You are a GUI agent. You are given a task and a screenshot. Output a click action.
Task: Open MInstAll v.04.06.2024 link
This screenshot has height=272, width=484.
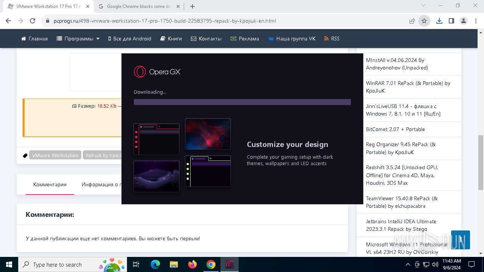tap(397, 64)
